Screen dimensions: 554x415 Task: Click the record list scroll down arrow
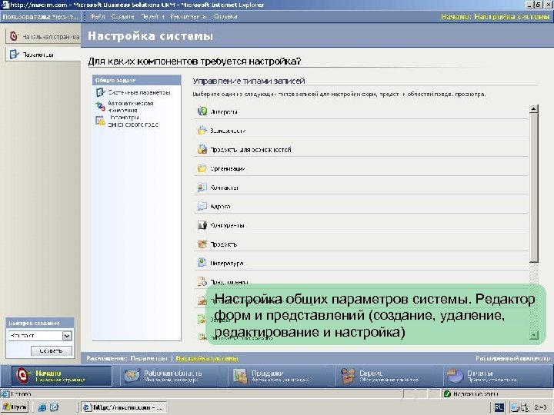pyautogui.click(x=533, y=335)
